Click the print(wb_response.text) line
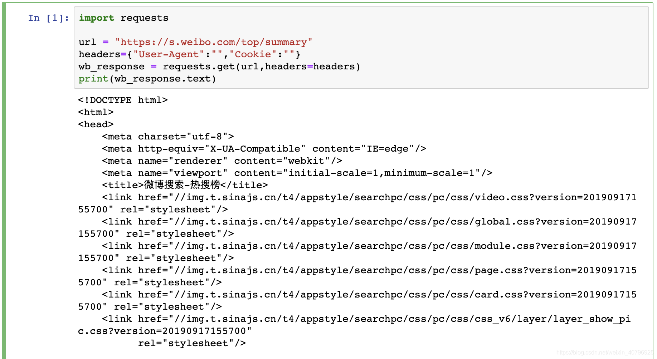 (147, 79)
